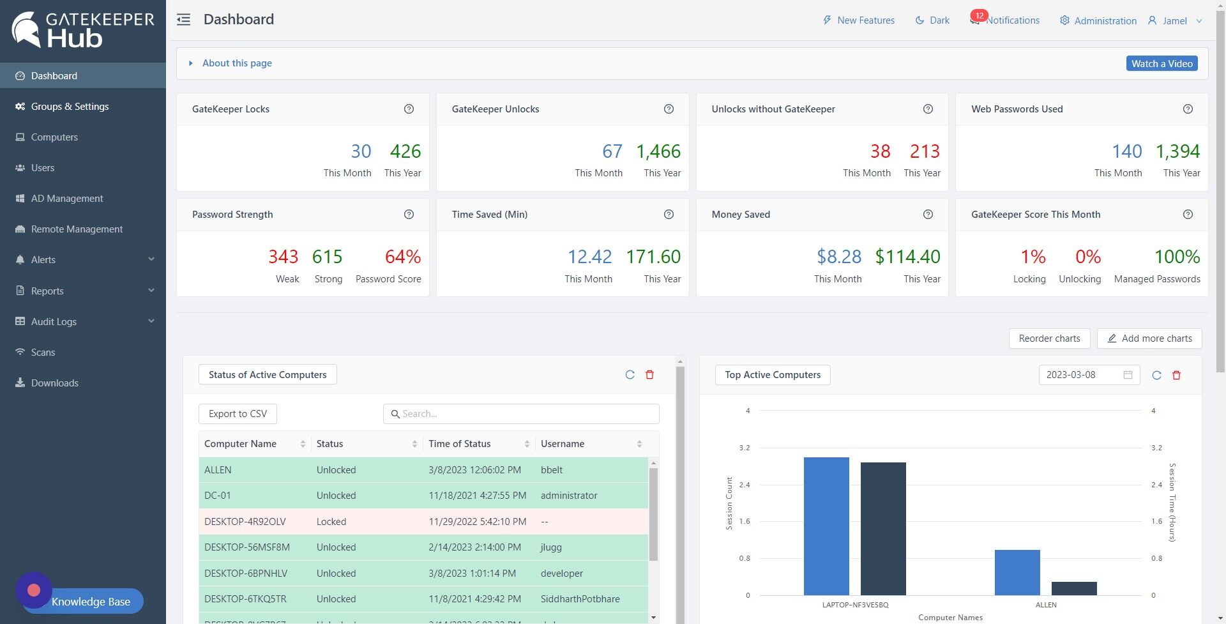
Task: Navigate to Users
Action: pyautogui.click(x=83, y=168)
